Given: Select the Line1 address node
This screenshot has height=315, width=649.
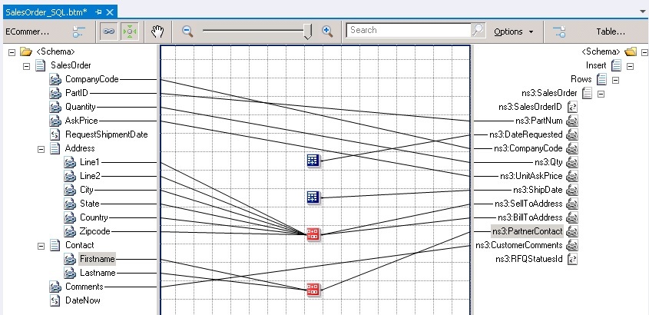Looking at the screenshot, I should tap(90, 162).
